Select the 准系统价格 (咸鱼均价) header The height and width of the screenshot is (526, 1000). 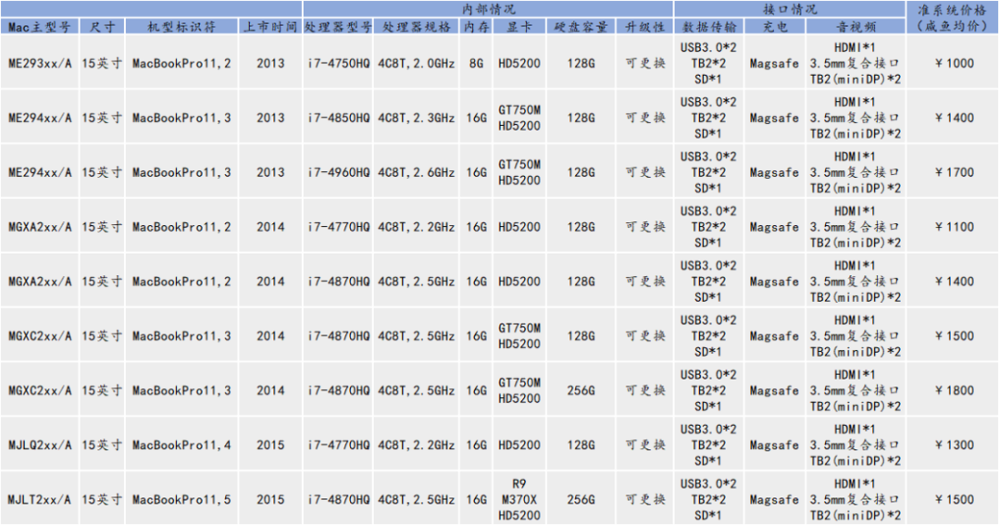point(952,18)
